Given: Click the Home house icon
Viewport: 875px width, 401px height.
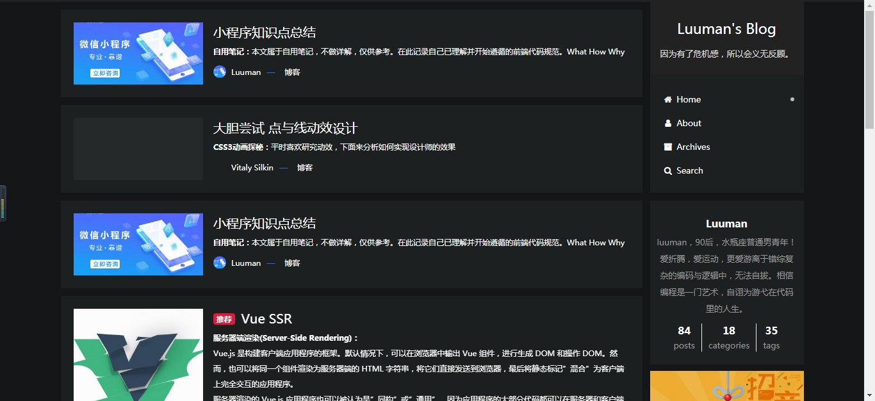Looking at the screenshot, I should coord(668,99).
